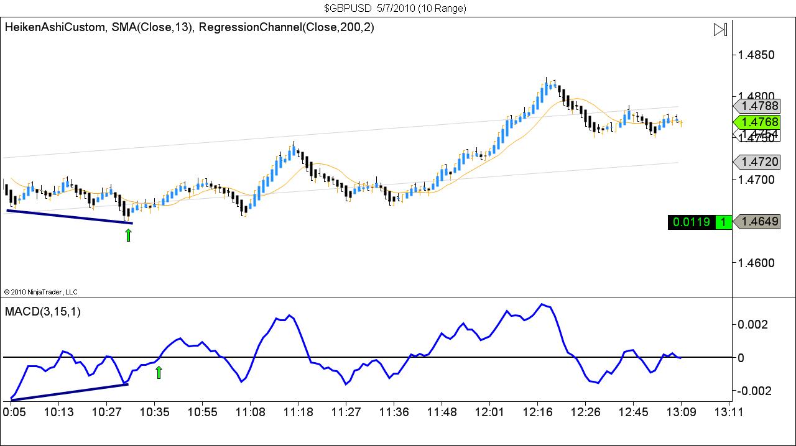Image resolution: width=796 pixels, height=446 pixels.
Task: Click the 13:09 time axis label
Action: click(x=683, y=411)
